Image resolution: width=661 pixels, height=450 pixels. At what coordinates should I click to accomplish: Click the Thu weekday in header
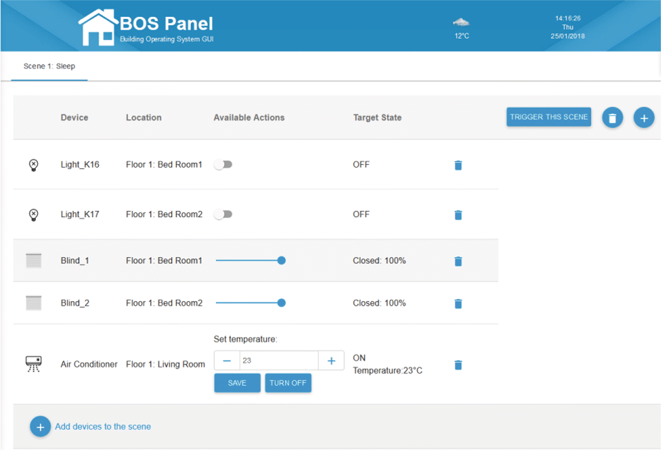[568, 27]
